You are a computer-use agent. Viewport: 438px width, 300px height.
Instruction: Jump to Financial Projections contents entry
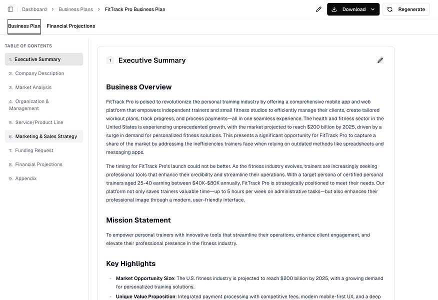point(44,164)
